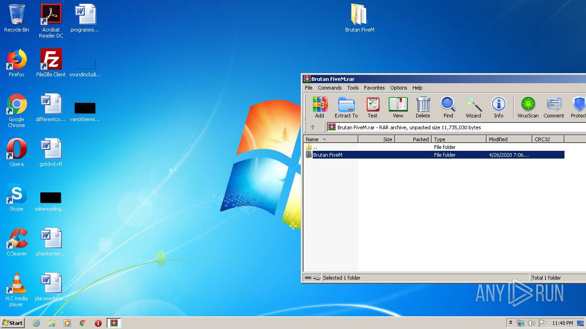Open Opera from the taskbar
Viewport: 586px width, 329px height.
click(x=98, y=323)
